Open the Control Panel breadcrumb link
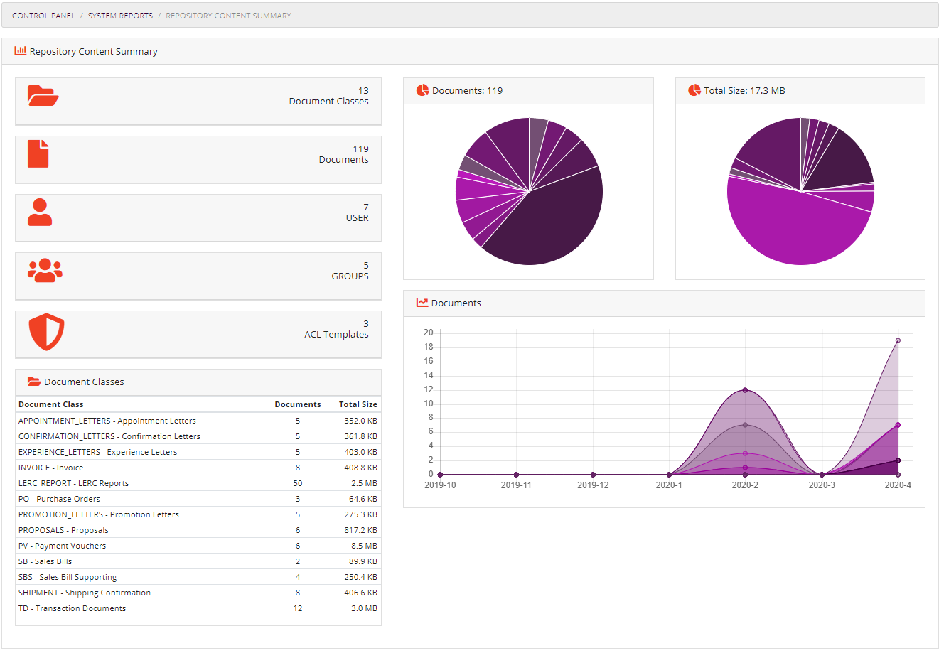Screen dimensions: 939x658 pyautogui.click(x=44, y=15)
